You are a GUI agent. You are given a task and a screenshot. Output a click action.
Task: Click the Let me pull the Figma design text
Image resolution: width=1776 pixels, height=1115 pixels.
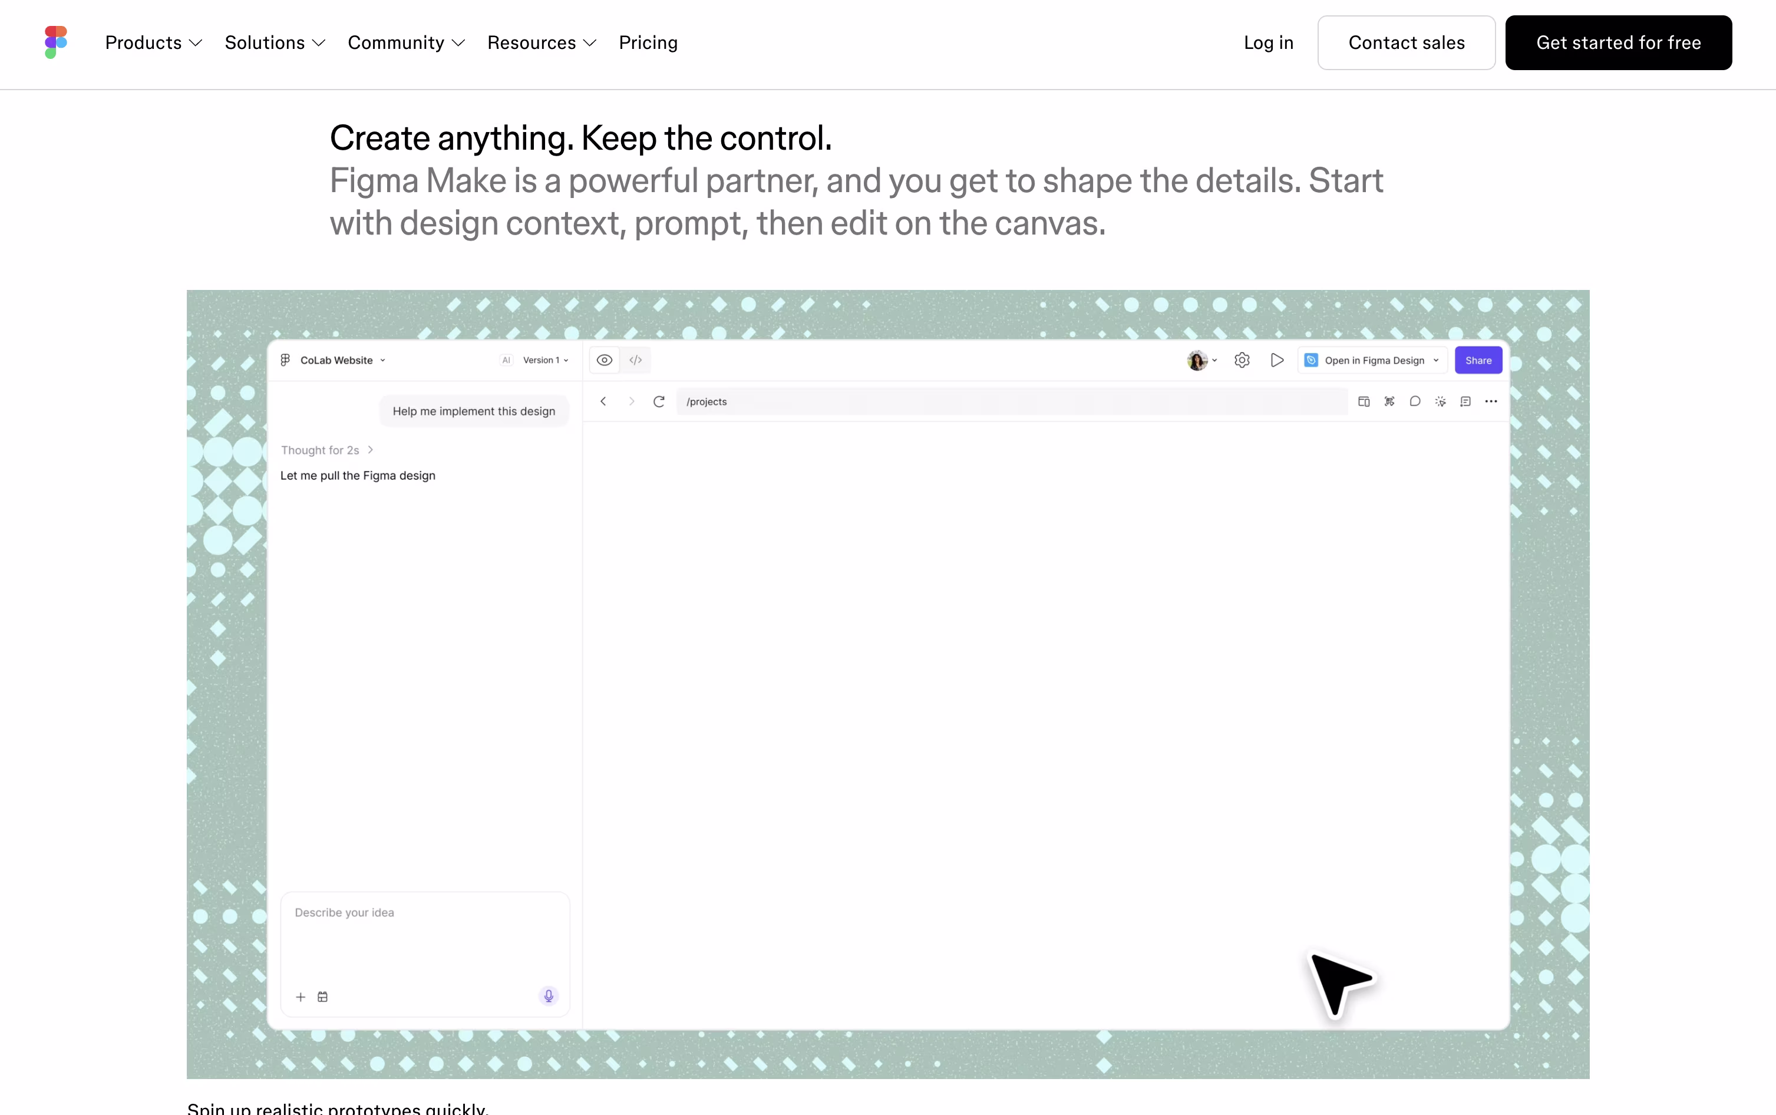pos(358,476)
